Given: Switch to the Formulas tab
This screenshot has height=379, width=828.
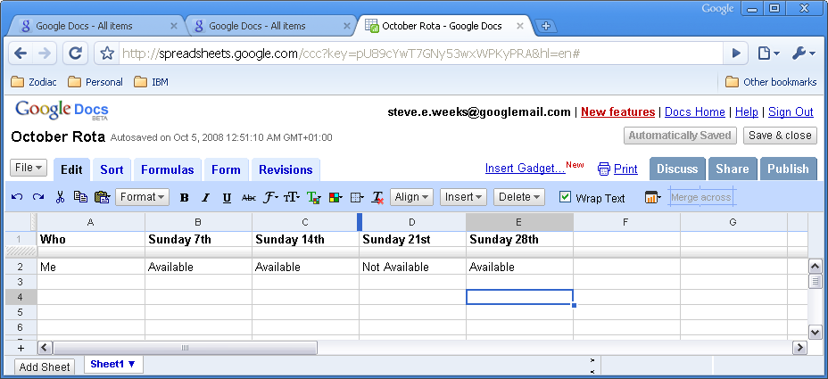Looking at the screenshot, I should 168,170.
